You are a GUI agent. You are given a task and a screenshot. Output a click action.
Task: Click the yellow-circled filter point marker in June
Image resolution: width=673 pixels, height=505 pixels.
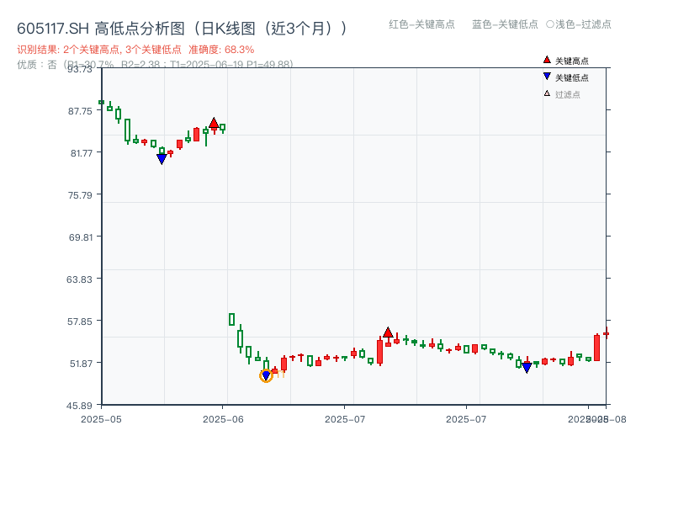click(266, 375)
